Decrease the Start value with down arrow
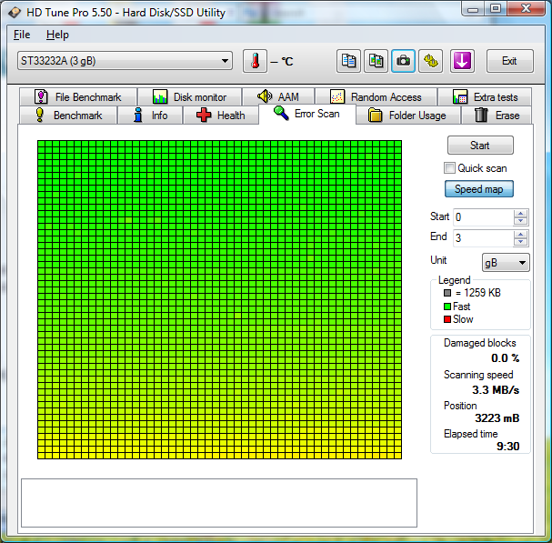This screenshot has width=552, height=543. 520,221
